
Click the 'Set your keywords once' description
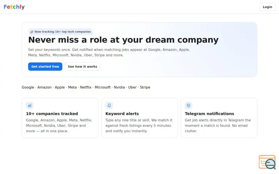(x=109, y=53)
